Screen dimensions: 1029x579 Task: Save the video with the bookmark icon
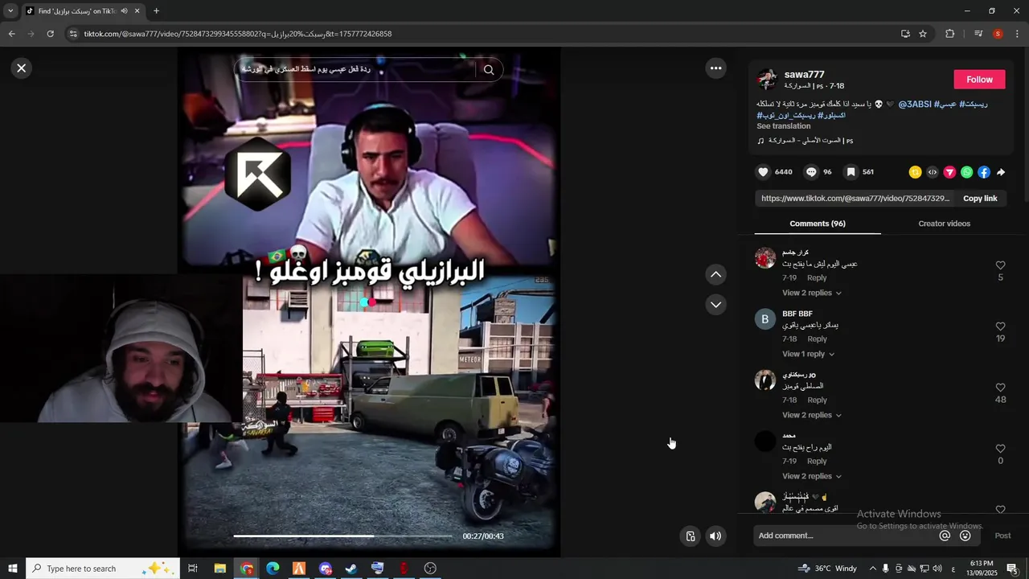851,172
